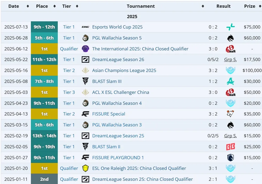The image size is (262, 184).
Task: Click the opponent logo in BLAST Slam III row
Action: tap(231, 81)
